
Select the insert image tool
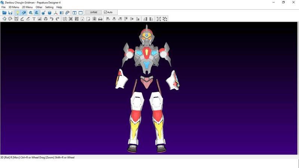click(40, 19)
